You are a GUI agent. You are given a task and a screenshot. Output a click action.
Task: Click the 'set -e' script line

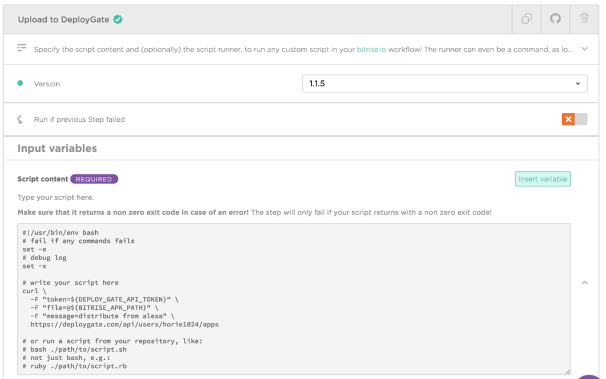[34, 250]
